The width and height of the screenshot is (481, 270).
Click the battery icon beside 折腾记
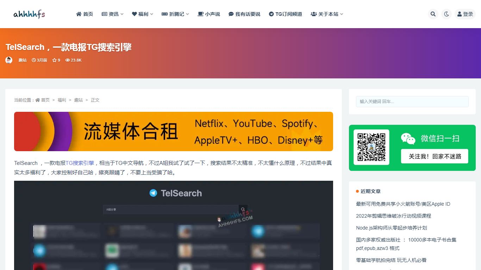[x=164, y=14]
